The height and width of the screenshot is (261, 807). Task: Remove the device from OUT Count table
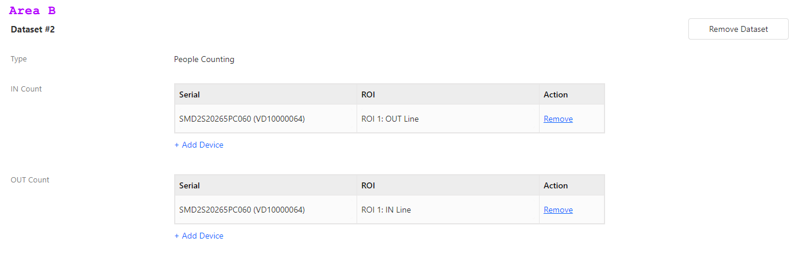coord(558,210)
